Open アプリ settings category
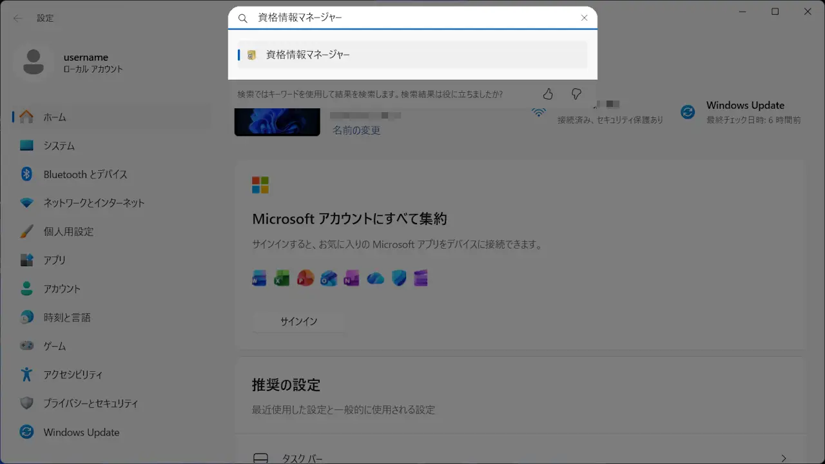 point(55,260)
